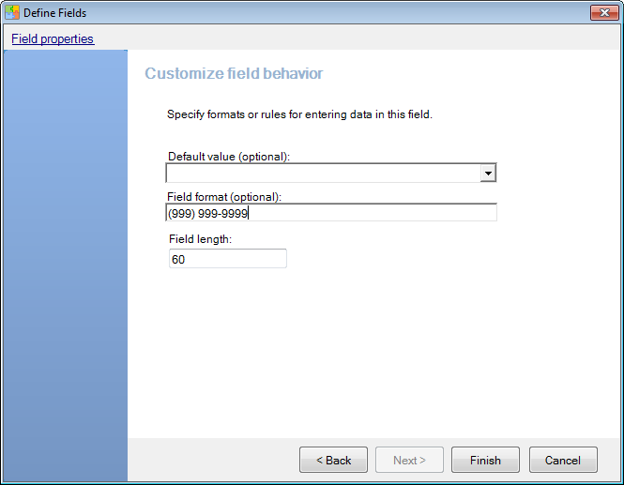Expand the Default value dropdown arrow
The image size is (624, 485).
[488, 173]
